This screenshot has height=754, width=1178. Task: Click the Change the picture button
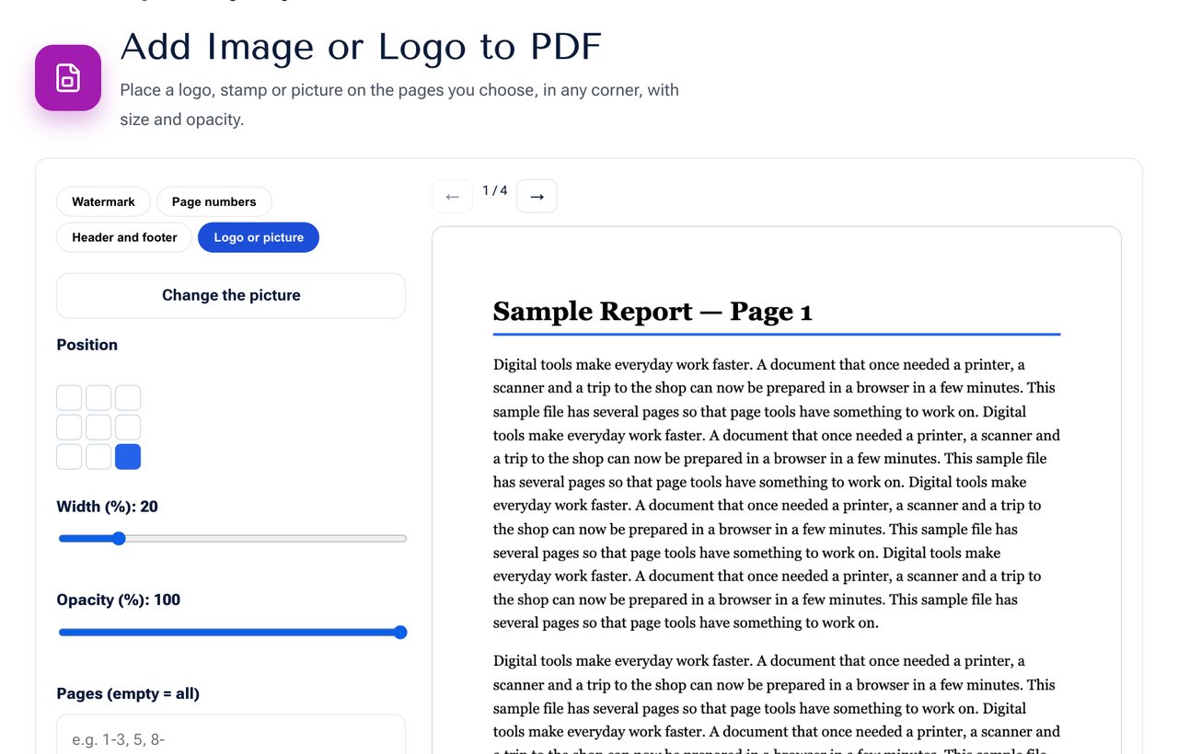[x=231, y=295]
